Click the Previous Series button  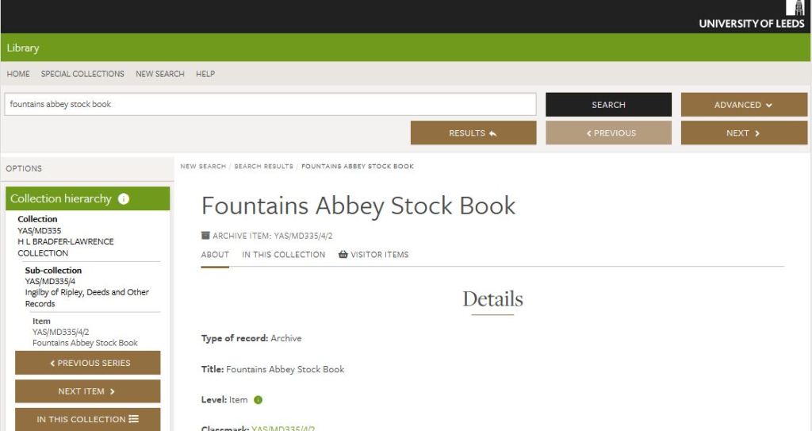(87, 363)
